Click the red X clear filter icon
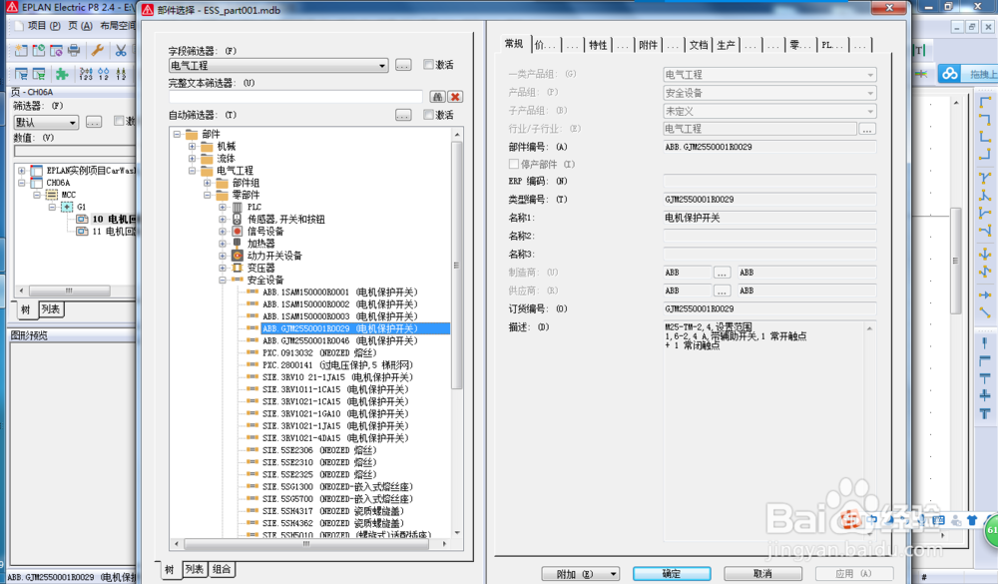The image size is (998, 584). click(x=455, y=97)
